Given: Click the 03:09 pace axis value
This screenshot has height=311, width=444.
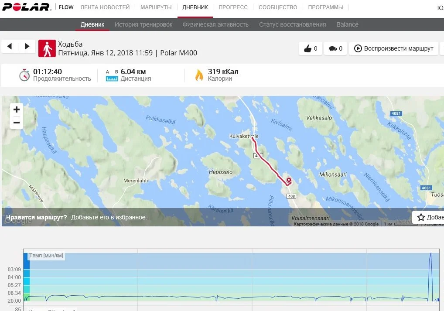Looking at the screenshot, I should (14, 270).
